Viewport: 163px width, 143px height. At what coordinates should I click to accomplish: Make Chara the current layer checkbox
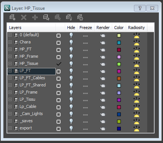58,43
